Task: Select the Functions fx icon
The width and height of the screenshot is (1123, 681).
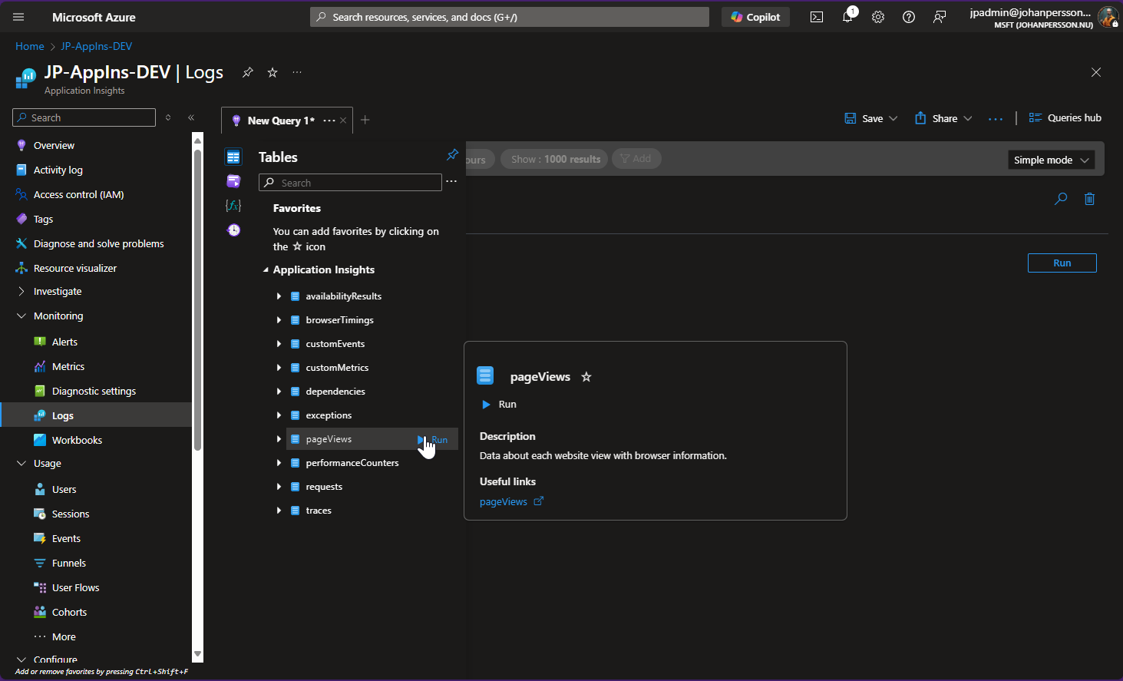Action: coord(233,206)
